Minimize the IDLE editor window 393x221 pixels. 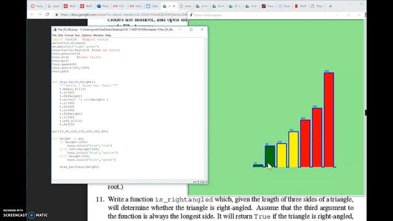[x=180, y=29]
